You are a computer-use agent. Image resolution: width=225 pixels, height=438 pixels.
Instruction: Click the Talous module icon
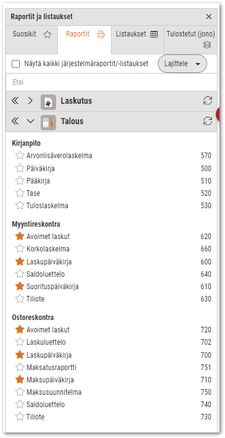coord(48,122)
